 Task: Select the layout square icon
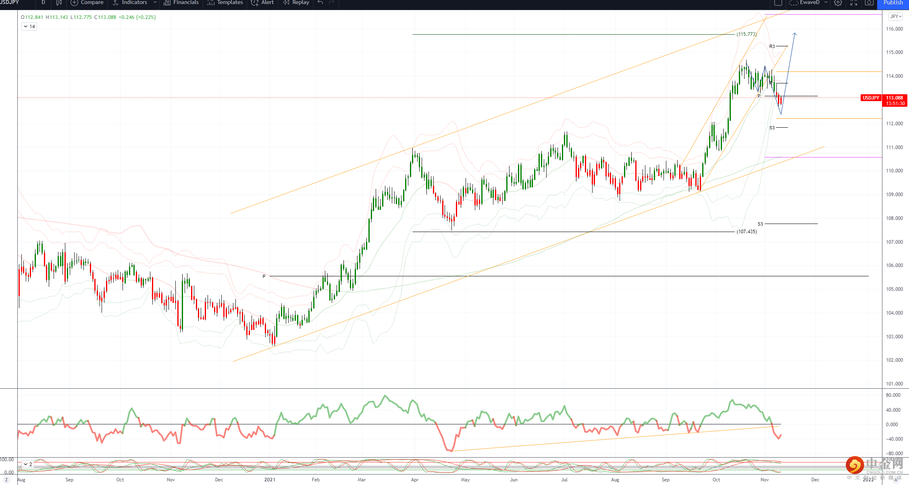pyautogui.click(x=778, y=3)
